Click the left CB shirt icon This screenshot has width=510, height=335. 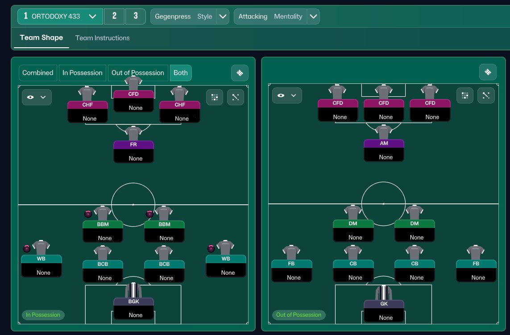point(353,252)
